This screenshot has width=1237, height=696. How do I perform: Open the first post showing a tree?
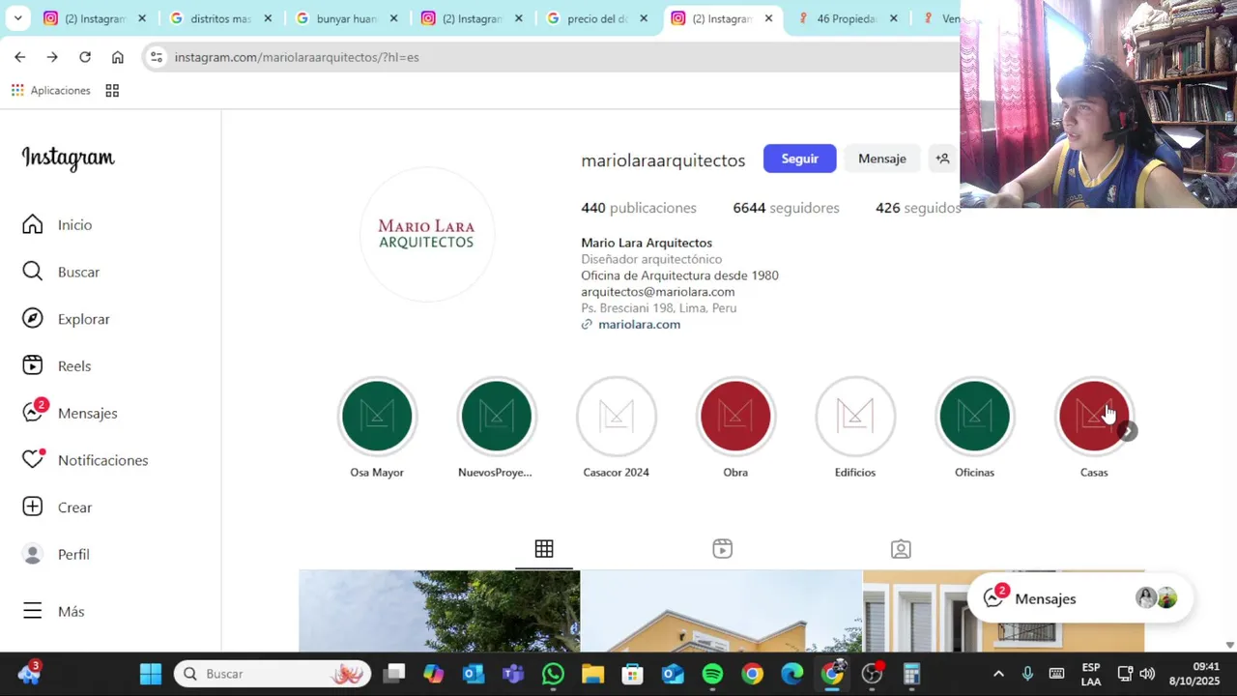[440, 611]
